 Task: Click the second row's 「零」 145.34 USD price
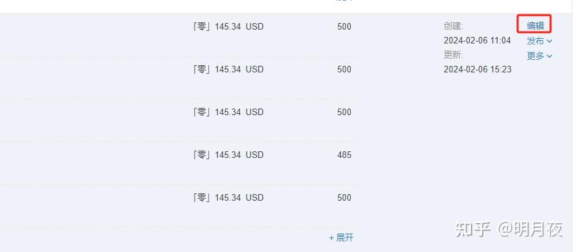click(228, 70)
